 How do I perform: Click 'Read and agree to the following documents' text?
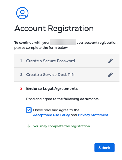[63, 99]
